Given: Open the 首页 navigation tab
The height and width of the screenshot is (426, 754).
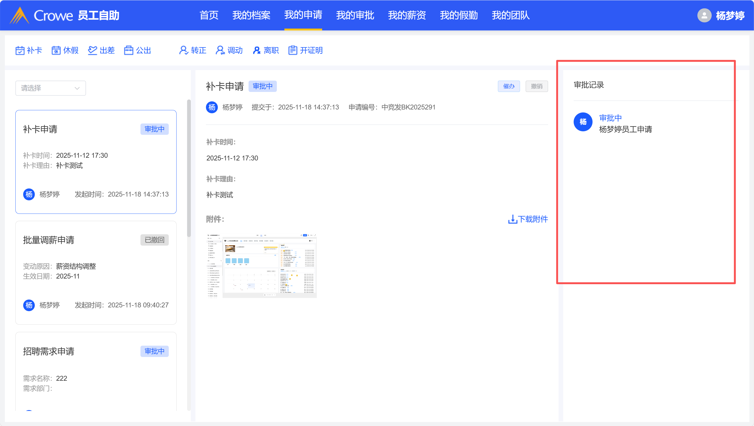Looking at the screenshot, I should pyautogui.click(x=209, y=15).
